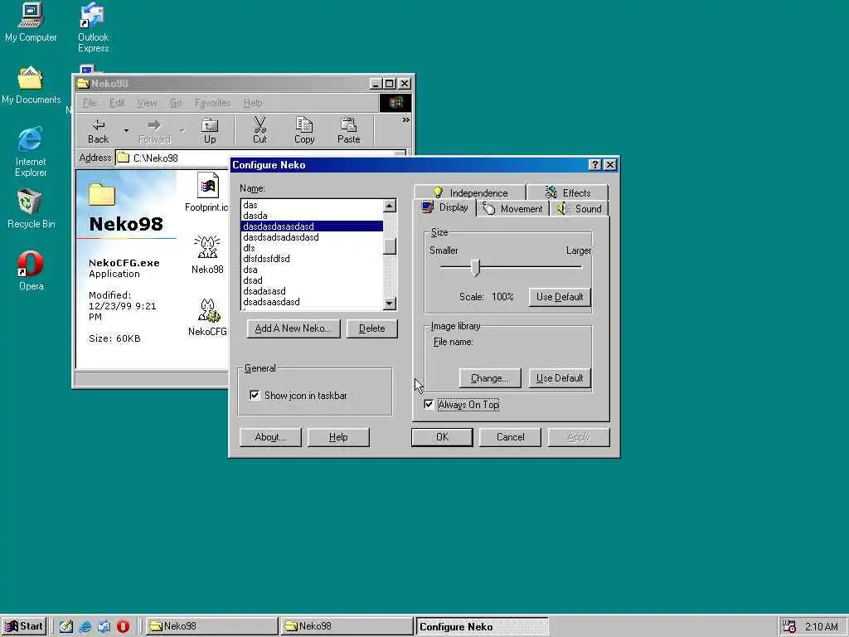Launch Opera desktop shortcut

click(31, 270)
